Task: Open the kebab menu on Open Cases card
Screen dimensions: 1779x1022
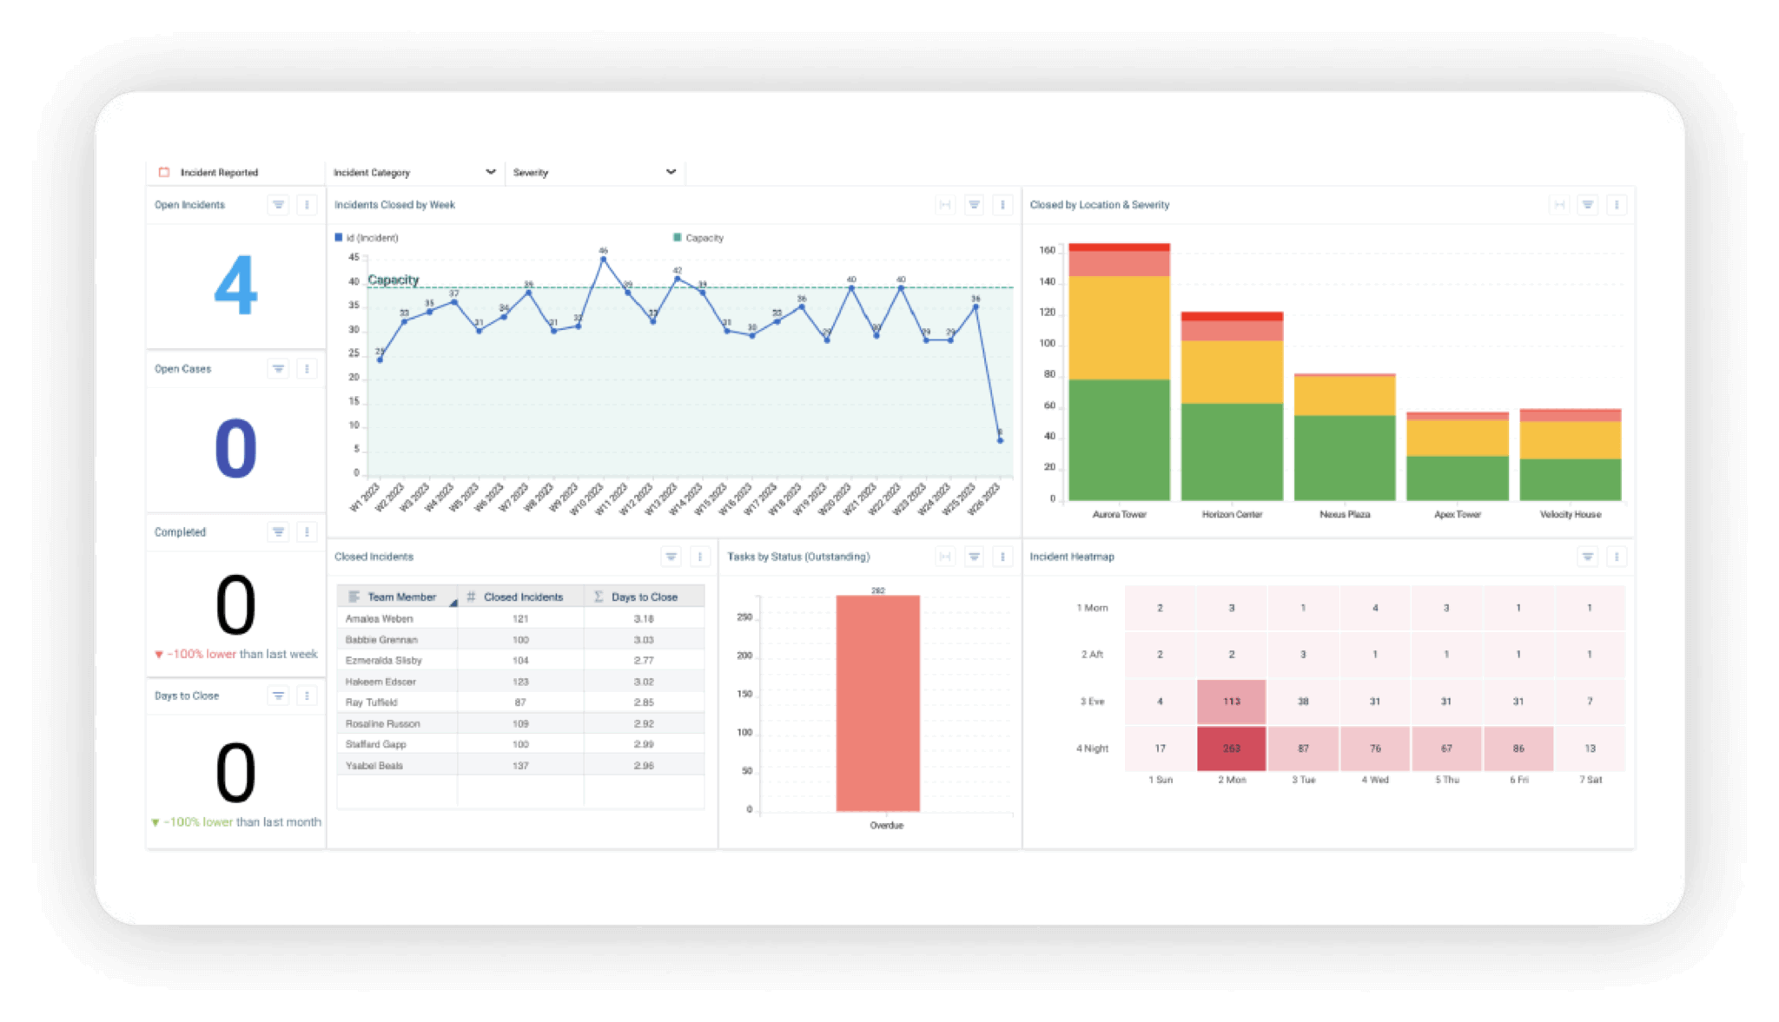Action: tap(306, 368)
